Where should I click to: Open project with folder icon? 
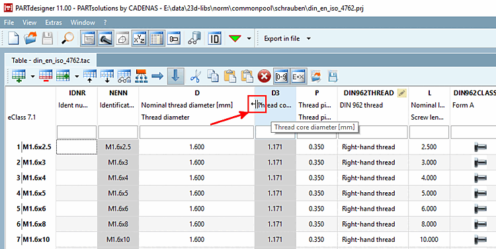30,38
